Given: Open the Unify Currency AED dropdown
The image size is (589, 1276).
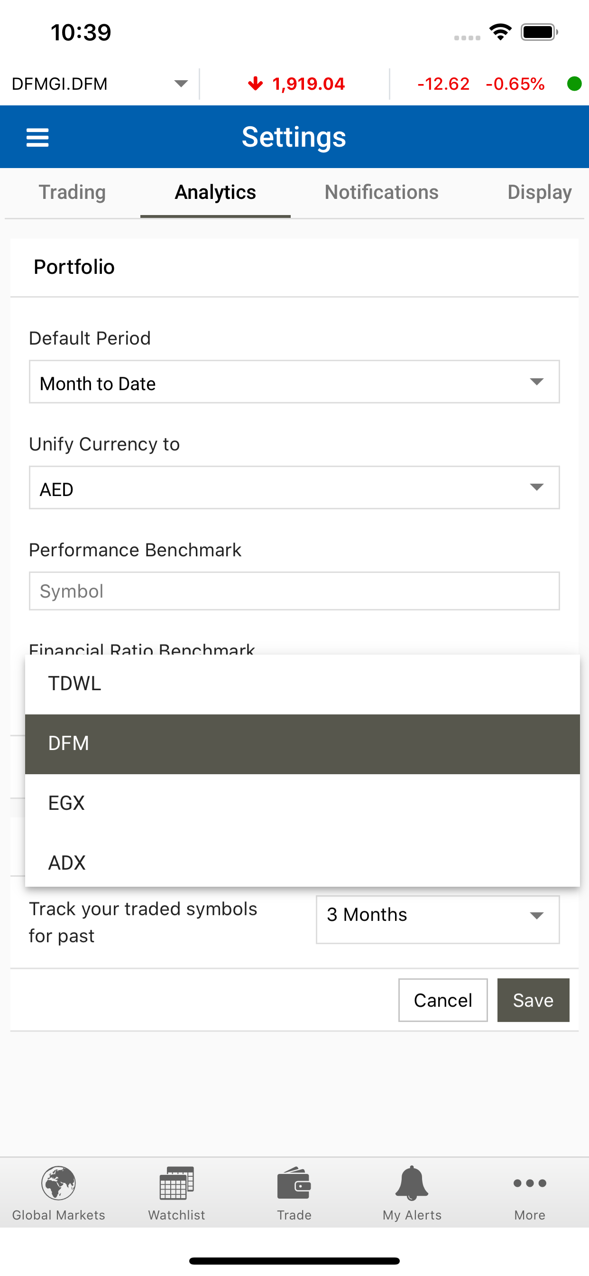Looking at the screenshot, I should [x=294, y=488].
